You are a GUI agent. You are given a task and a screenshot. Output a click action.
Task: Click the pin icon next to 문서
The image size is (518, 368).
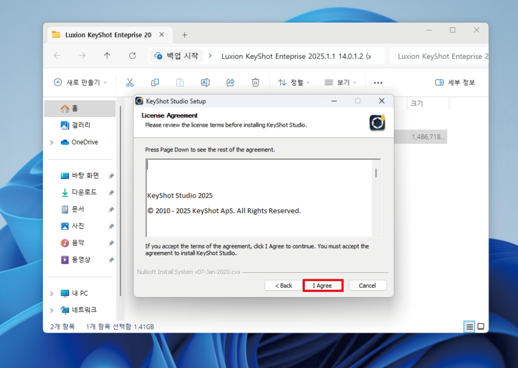tap(112, 210)
